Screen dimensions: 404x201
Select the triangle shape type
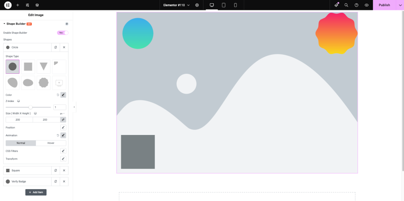coord(43,67)
